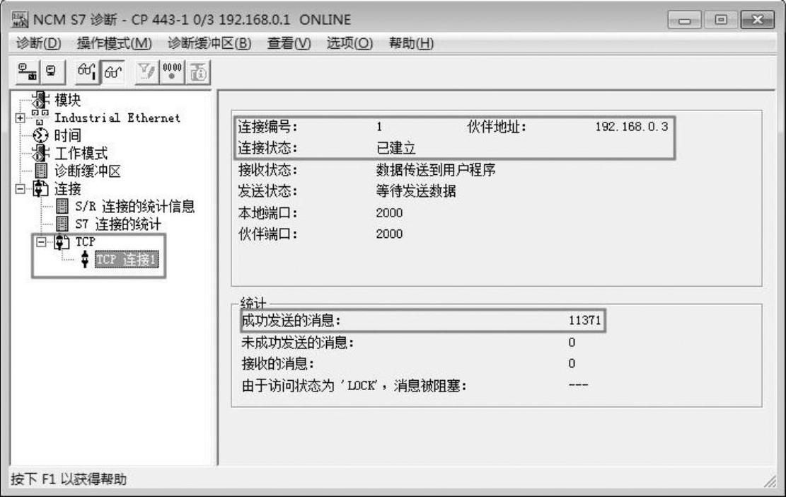Open the 帮助(H) menu
This screenshot has height=497, width=786.
[x=412, y=43]
